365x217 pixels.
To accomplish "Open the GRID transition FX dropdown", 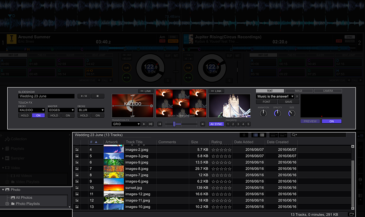I will point(126,124).
